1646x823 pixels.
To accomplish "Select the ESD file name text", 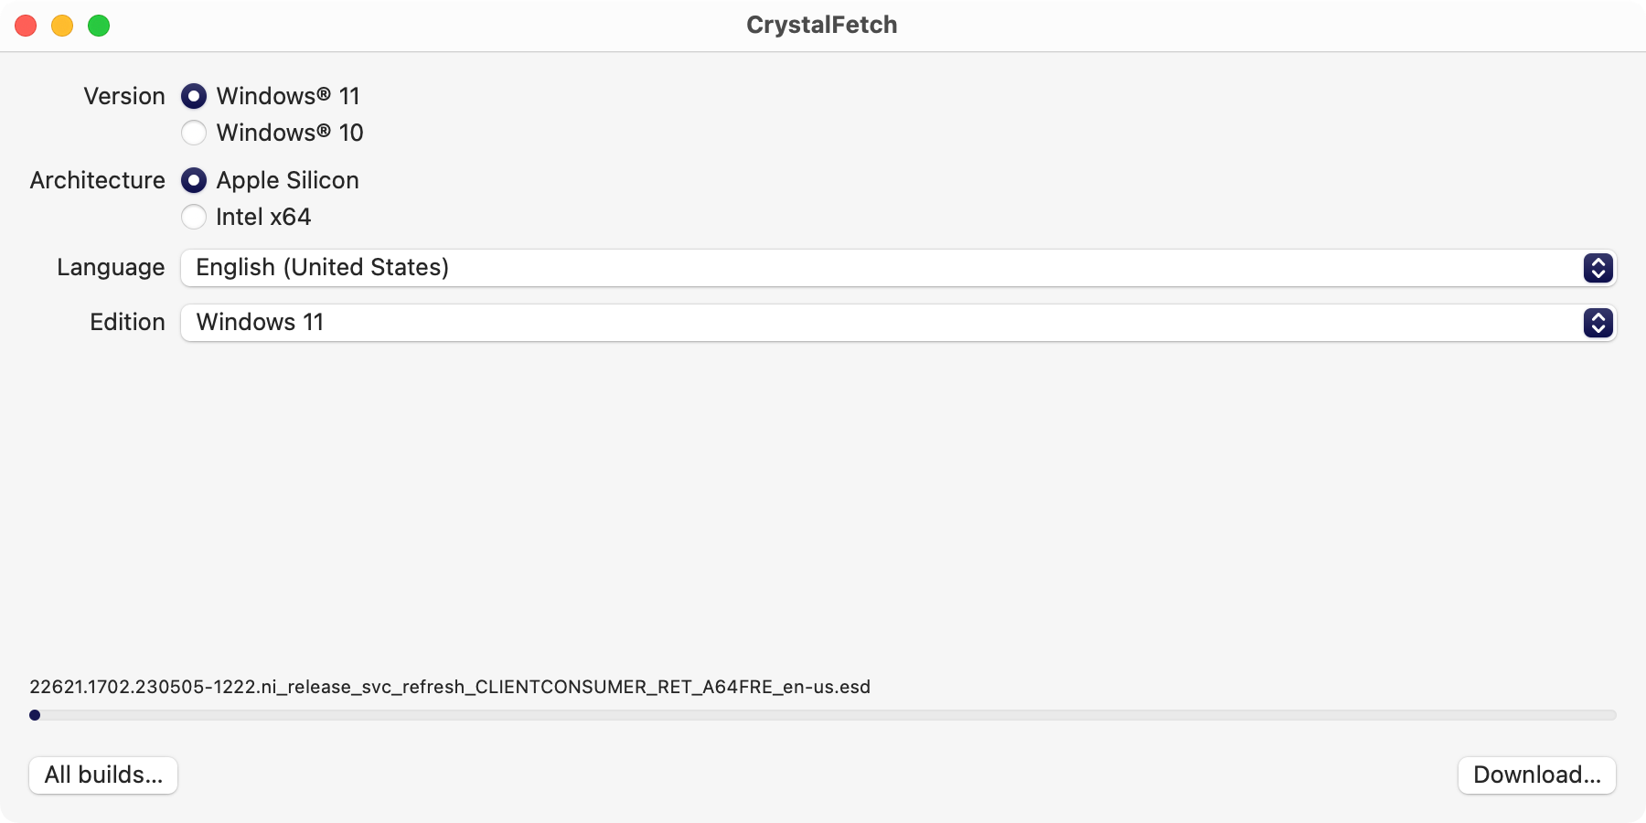I will [x=450, y=687].
